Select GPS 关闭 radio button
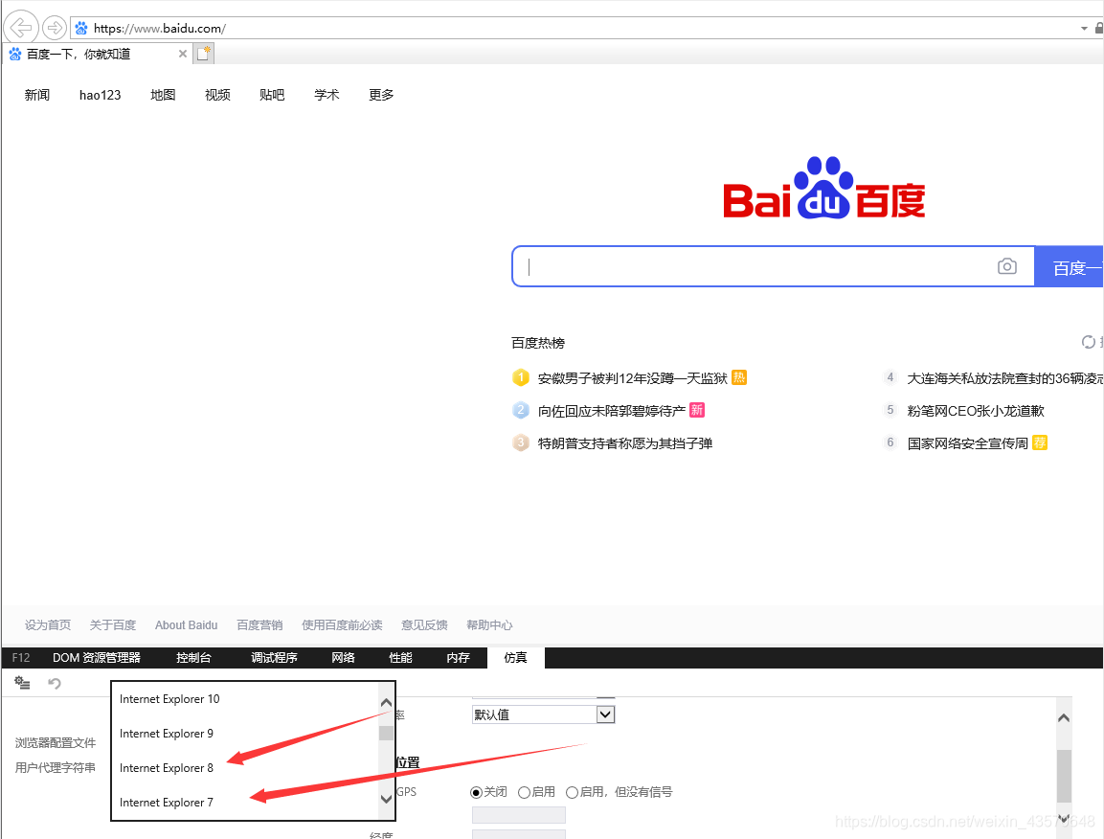The height and width of the screenshot is (839, 1104). pos(476,792)
